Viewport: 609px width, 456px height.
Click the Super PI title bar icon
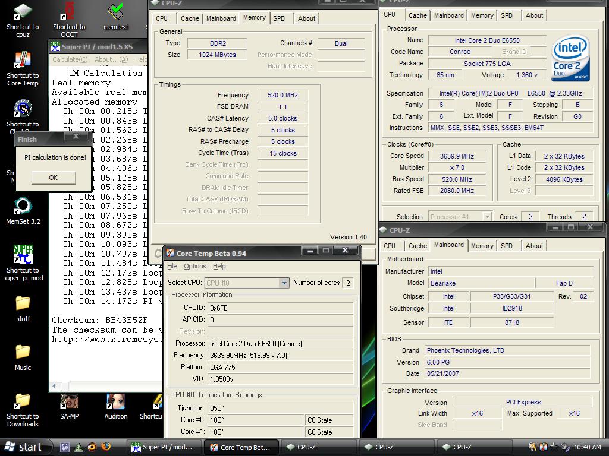55,46
